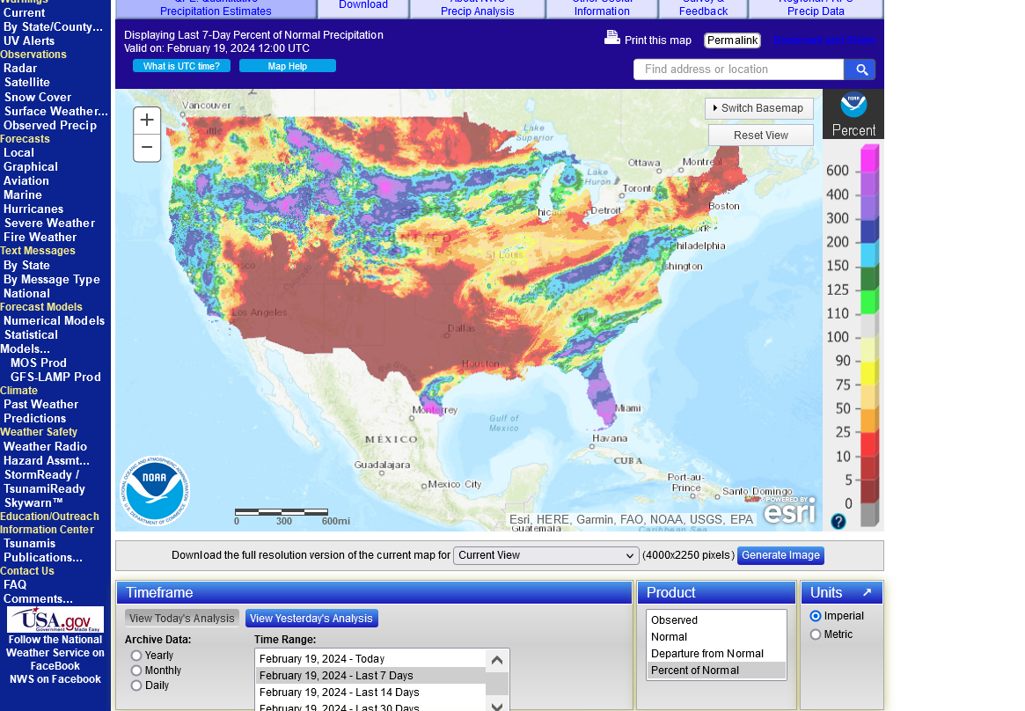Screen dimensions: 1025x711
Task: Select the Imperial units option
Action: (816, 616)
